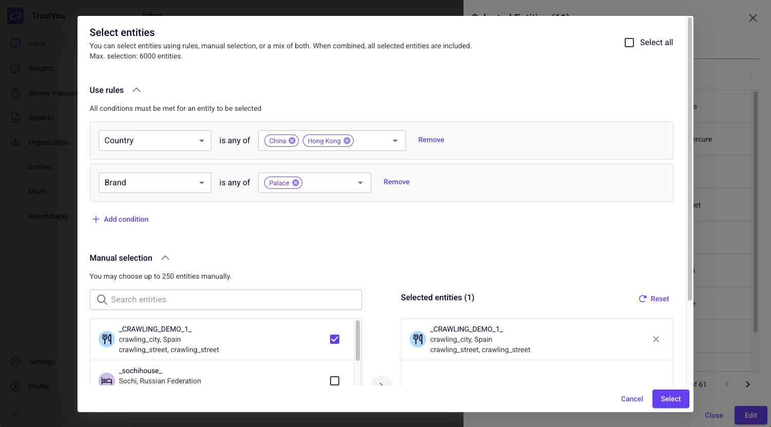Click the restaurant icon in Selected entities list
771x427 pixels.
pyautogui.click(x=418, y=339)
